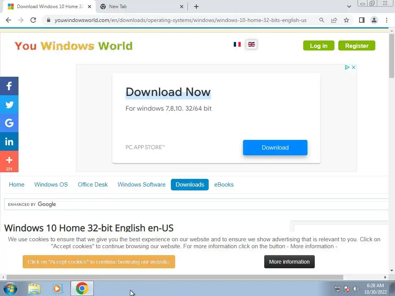Click the AdChoices triangle icon on ad
395x296 pixels.
coord(347,67)
